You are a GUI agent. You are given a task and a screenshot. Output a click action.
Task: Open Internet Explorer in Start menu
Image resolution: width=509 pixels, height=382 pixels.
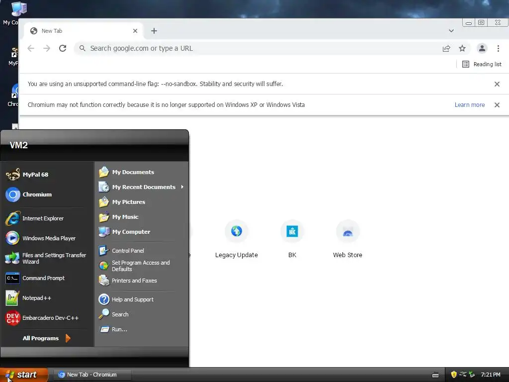pyautogui.click(x=47, y=218)
